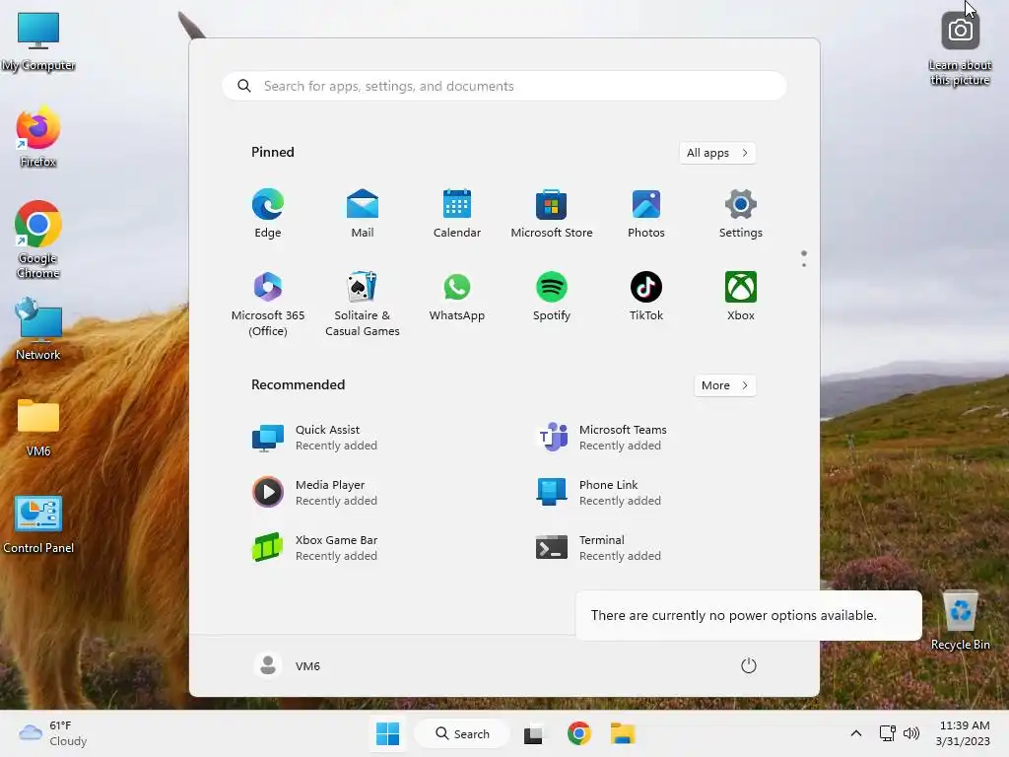Image resolution: width=1009 pixels, height=757 pixels.
Task: Launch Mail from pinned apps
Action: [363, 213]
